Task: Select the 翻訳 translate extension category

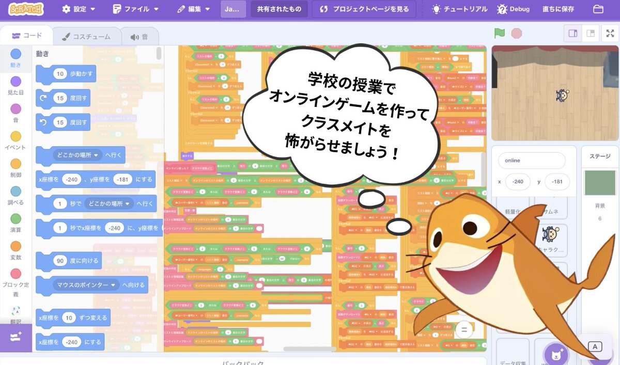Action: tap(16, 314)
